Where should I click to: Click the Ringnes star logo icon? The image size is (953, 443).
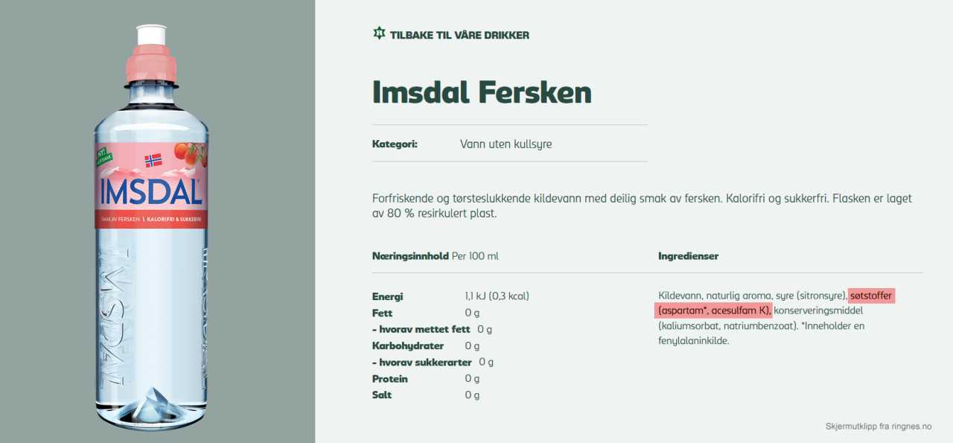click(377, 34)
